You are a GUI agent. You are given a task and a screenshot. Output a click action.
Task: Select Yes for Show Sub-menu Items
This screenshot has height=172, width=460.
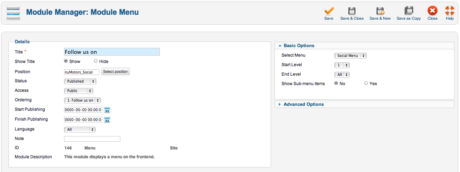click(x=366, y=83)
